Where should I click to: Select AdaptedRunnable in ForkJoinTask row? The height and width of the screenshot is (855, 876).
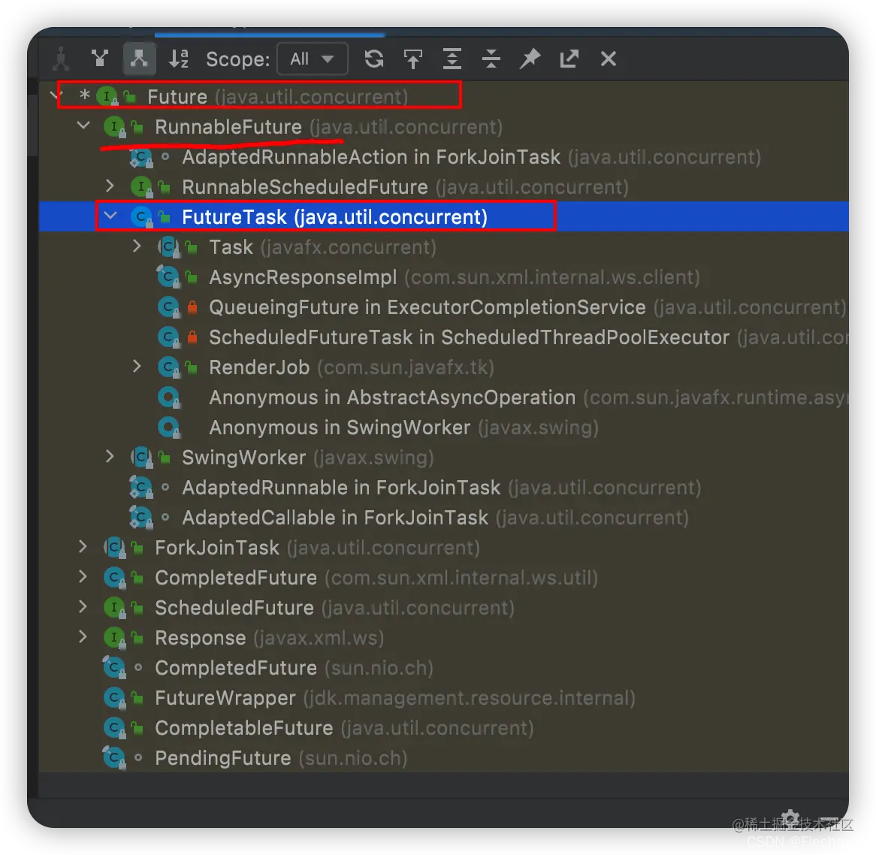[443, 488]
